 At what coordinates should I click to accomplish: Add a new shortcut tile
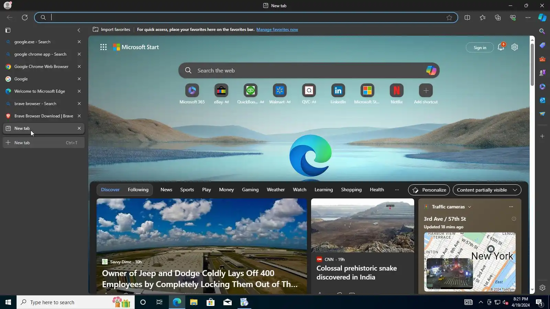pyautogui.click(x=426, y=94)
